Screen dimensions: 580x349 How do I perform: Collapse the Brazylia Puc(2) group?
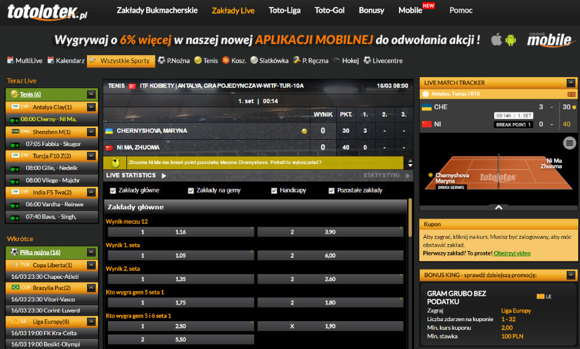click(x=91, y=288)
